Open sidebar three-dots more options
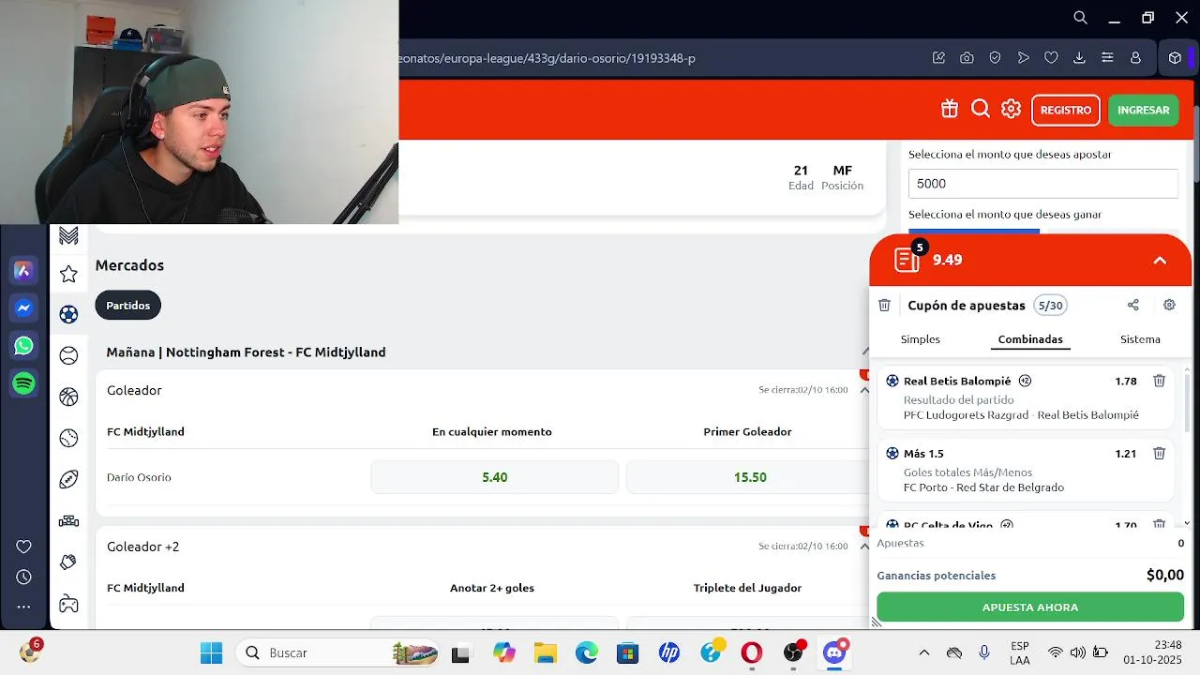This screenshot has height=675, width=1200. (x=24, y=607)
